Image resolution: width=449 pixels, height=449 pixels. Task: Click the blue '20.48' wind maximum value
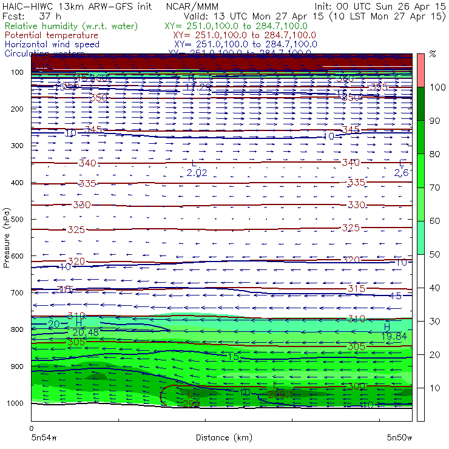tap(86, 332)
